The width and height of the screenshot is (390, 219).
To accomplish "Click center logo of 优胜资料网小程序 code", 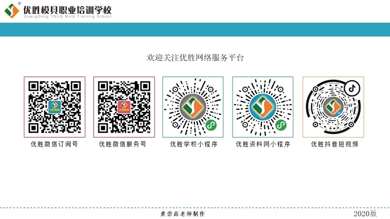I will click(x=263, y=107).
